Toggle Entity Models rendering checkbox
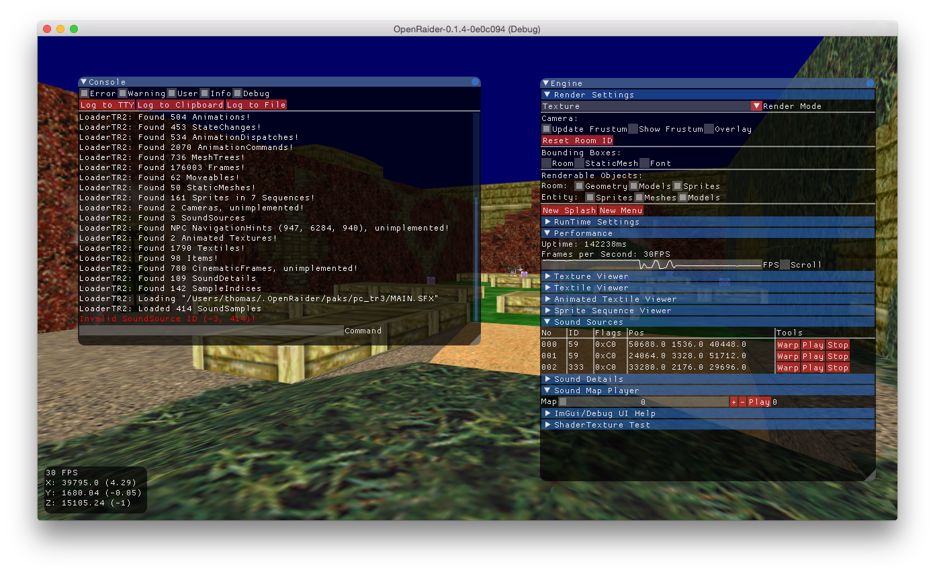 pyautogui.click(x=682, y=198)
